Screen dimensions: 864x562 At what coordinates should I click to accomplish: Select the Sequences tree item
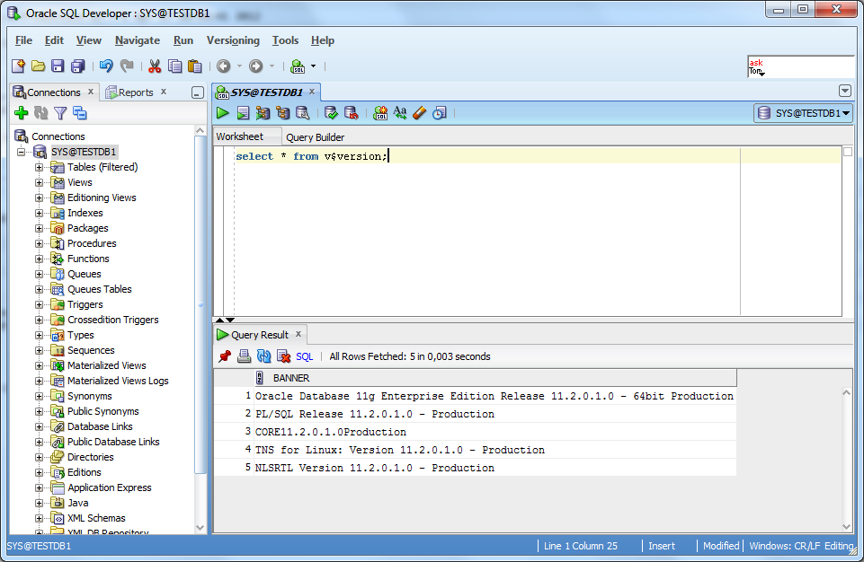pos(91,350)
